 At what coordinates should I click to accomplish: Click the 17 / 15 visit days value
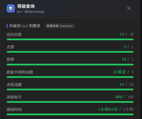[x=127, y=34]
